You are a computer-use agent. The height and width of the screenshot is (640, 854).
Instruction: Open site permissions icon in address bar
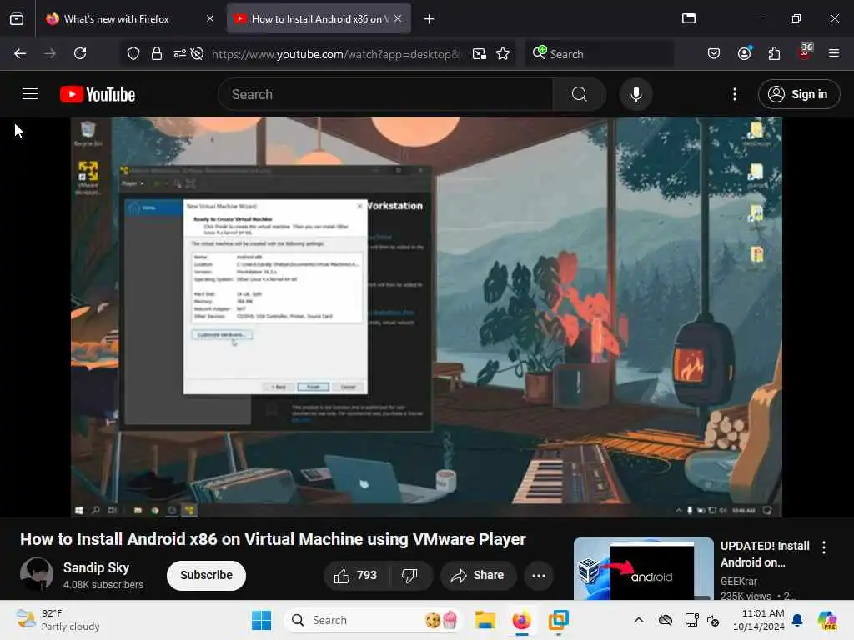(x=180, y=53)
